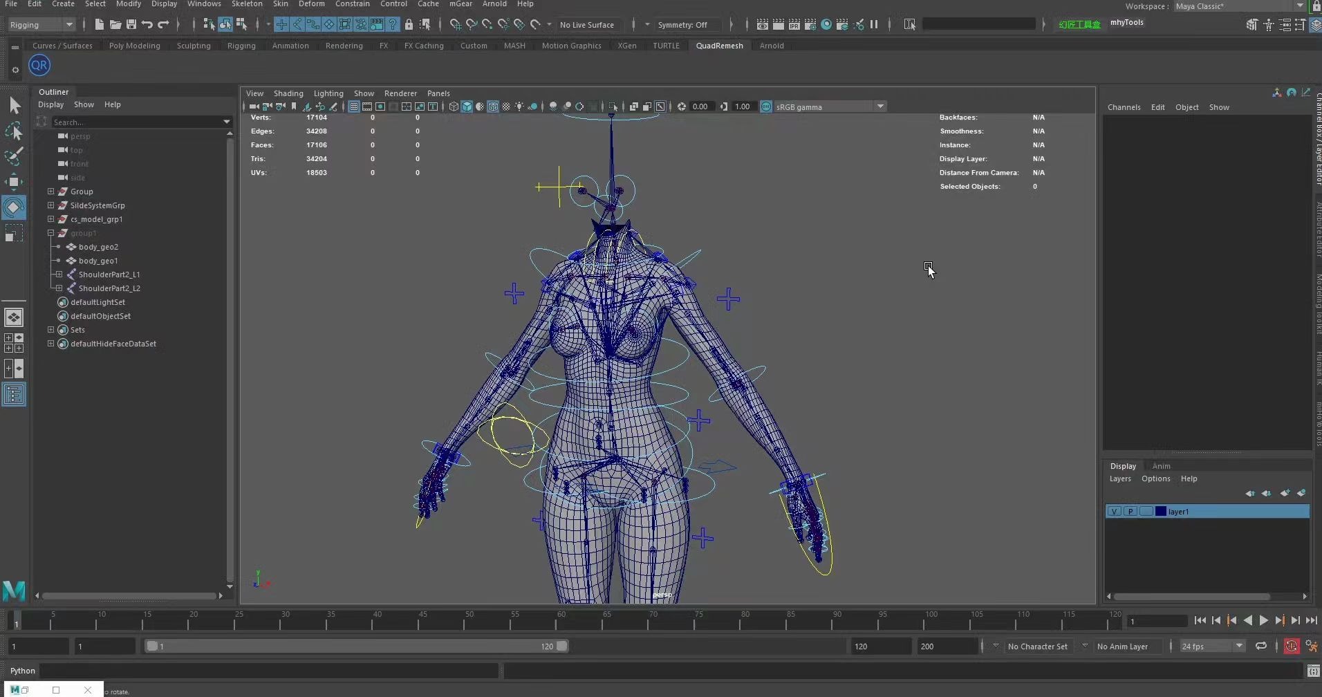
Task: Open the Skeleton menu
Action: [247, 4]
